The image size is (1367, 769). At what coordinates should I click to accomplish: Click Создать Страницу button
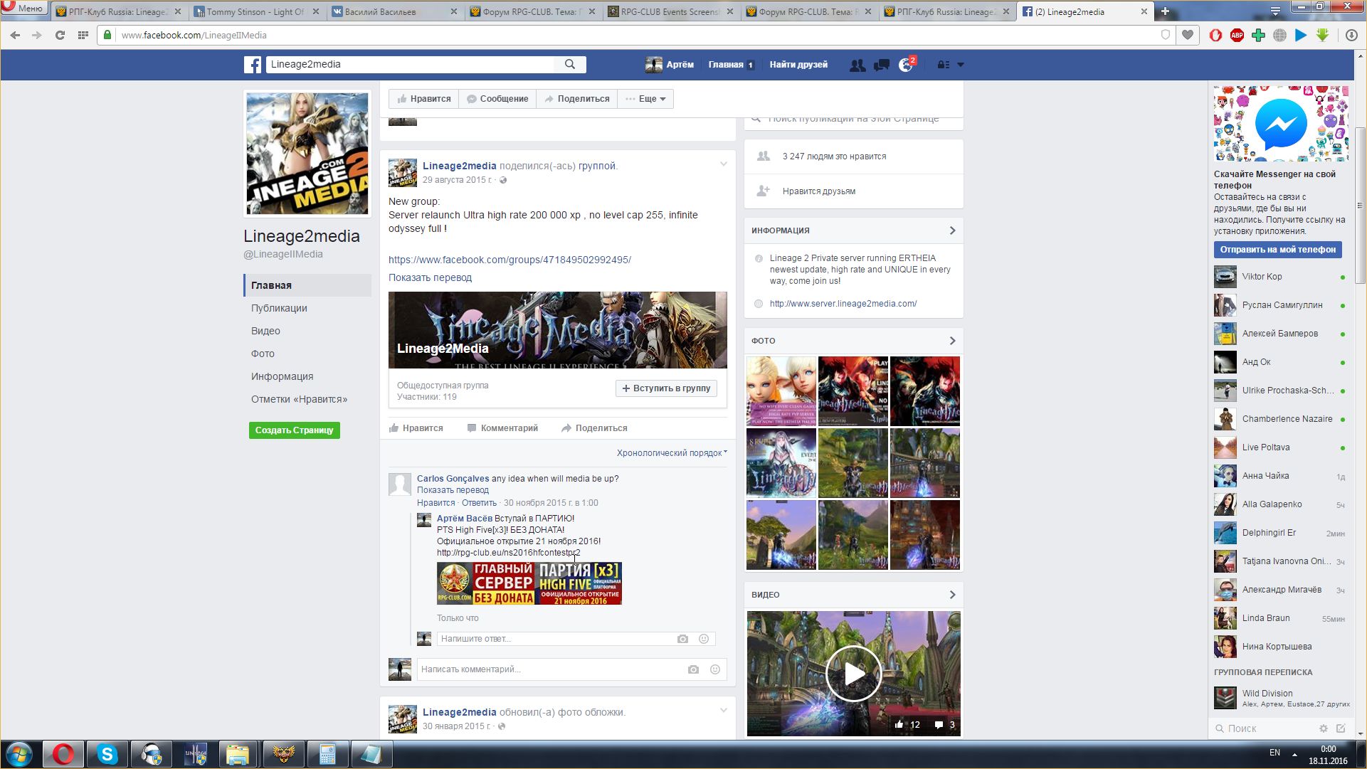coord(295,430)
